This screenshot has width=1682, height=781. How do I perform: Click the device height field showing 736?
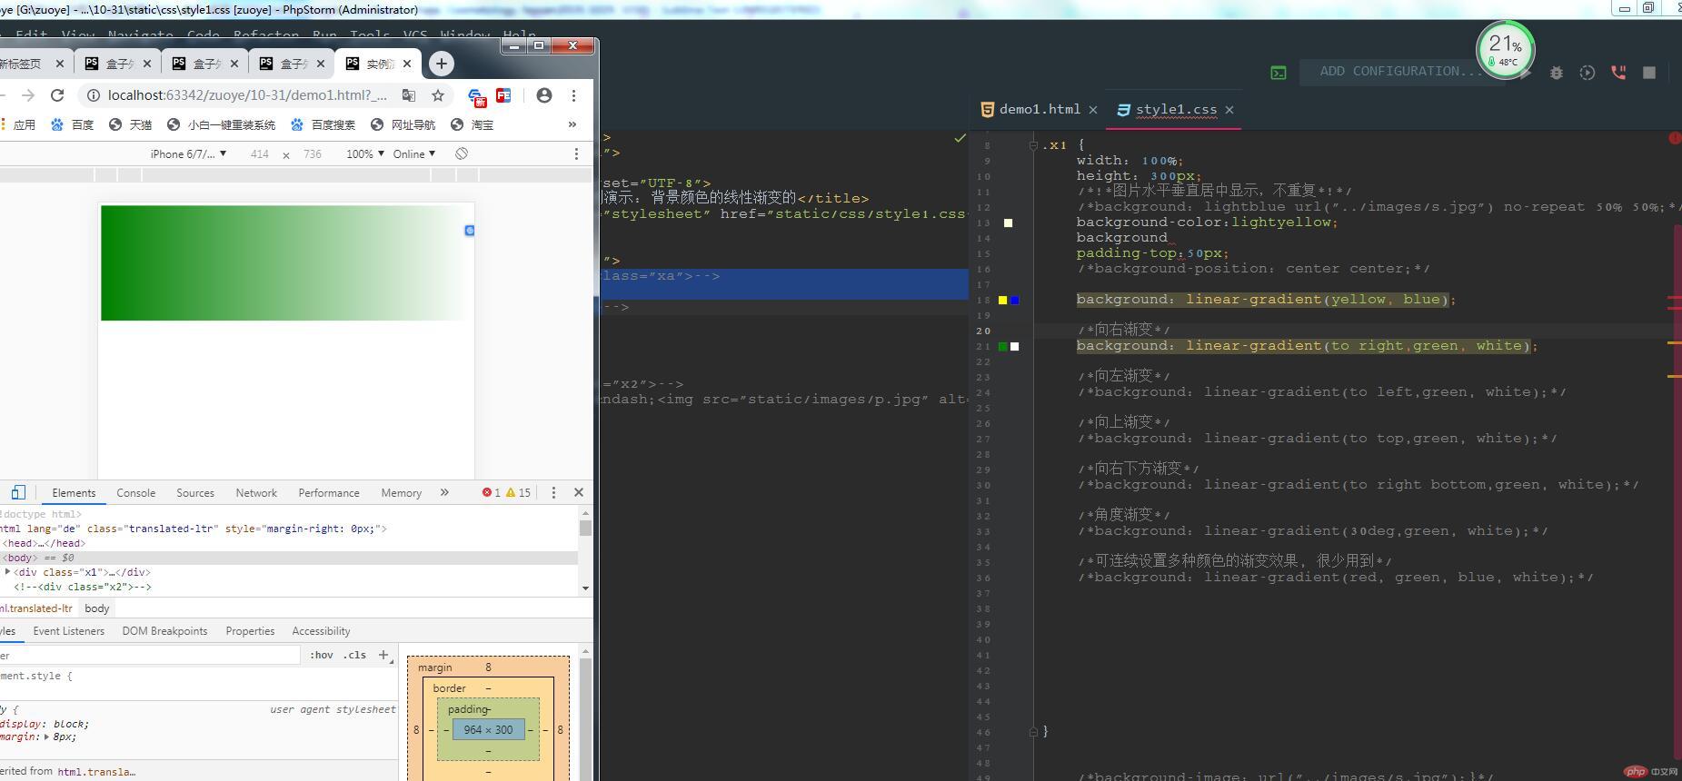(x=313, y=154)
